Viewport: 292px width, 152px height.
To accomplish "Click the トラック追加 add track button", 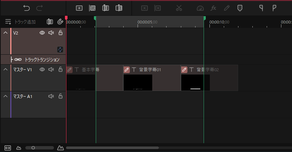I will point(21,22).
